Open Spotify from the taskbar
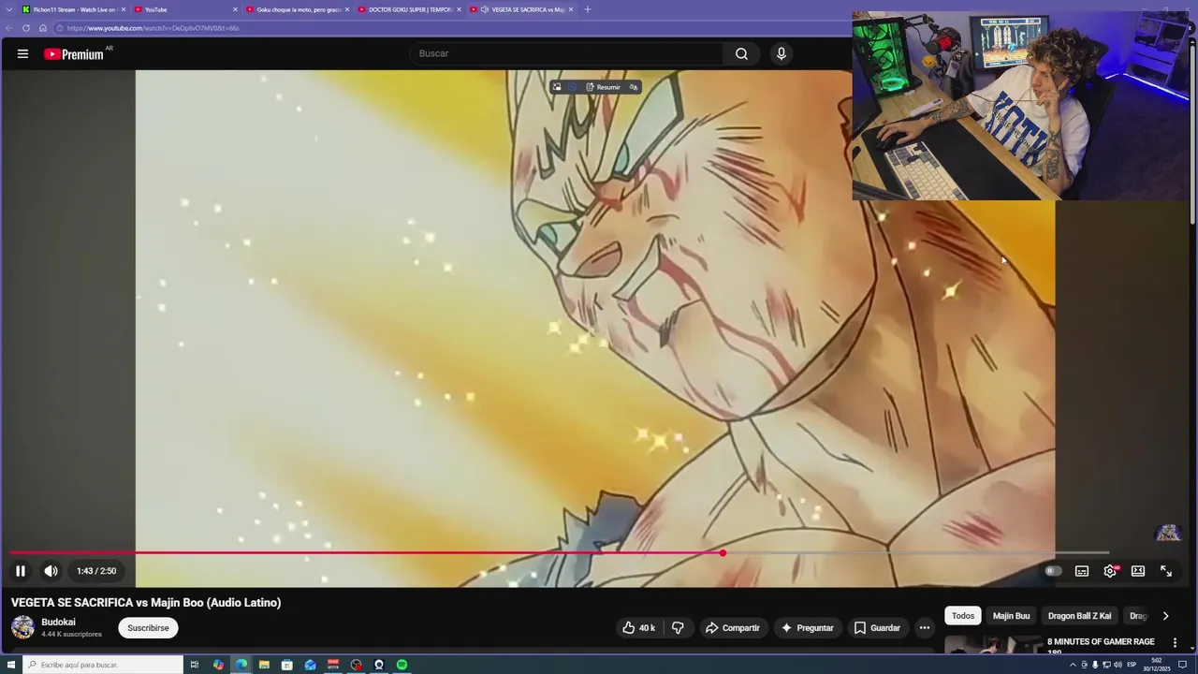The image size is (1198, 674). [x=402, y=665]
